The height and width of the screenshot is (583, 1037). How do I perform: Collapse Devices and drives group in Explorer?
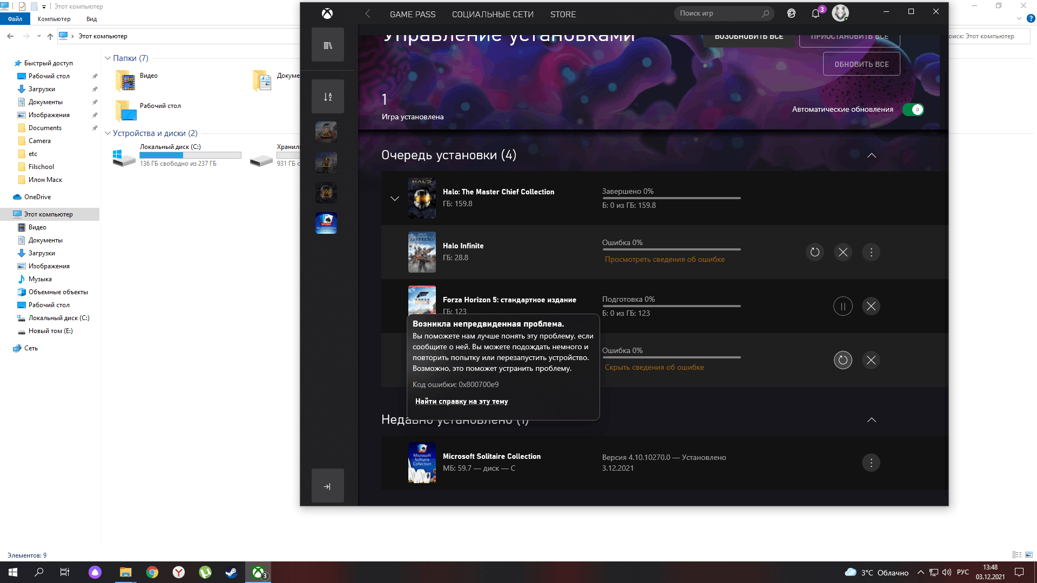(x=107, y=133)
